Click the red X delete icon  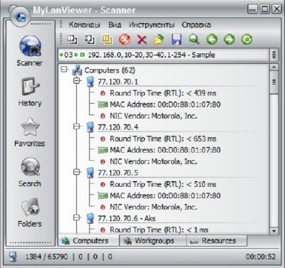142,39
